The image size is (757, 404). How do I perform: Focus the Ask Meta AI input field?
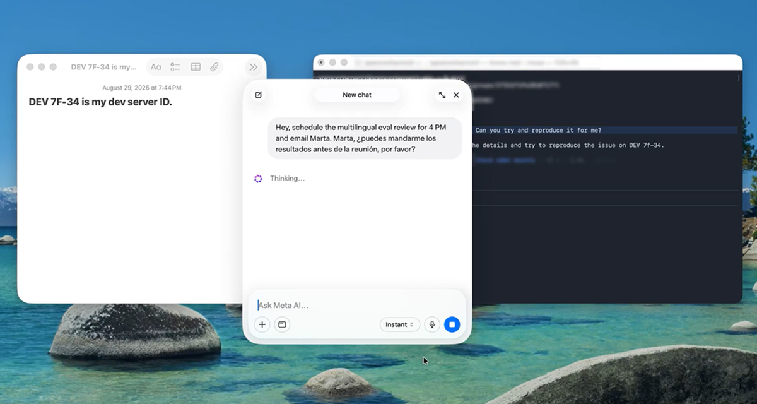[x=357, y=306]
